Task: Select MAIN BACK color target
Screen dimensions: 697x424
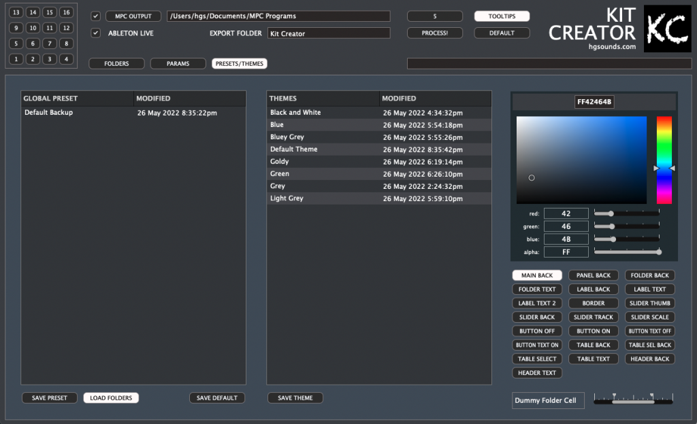Action: coord(537,275)
